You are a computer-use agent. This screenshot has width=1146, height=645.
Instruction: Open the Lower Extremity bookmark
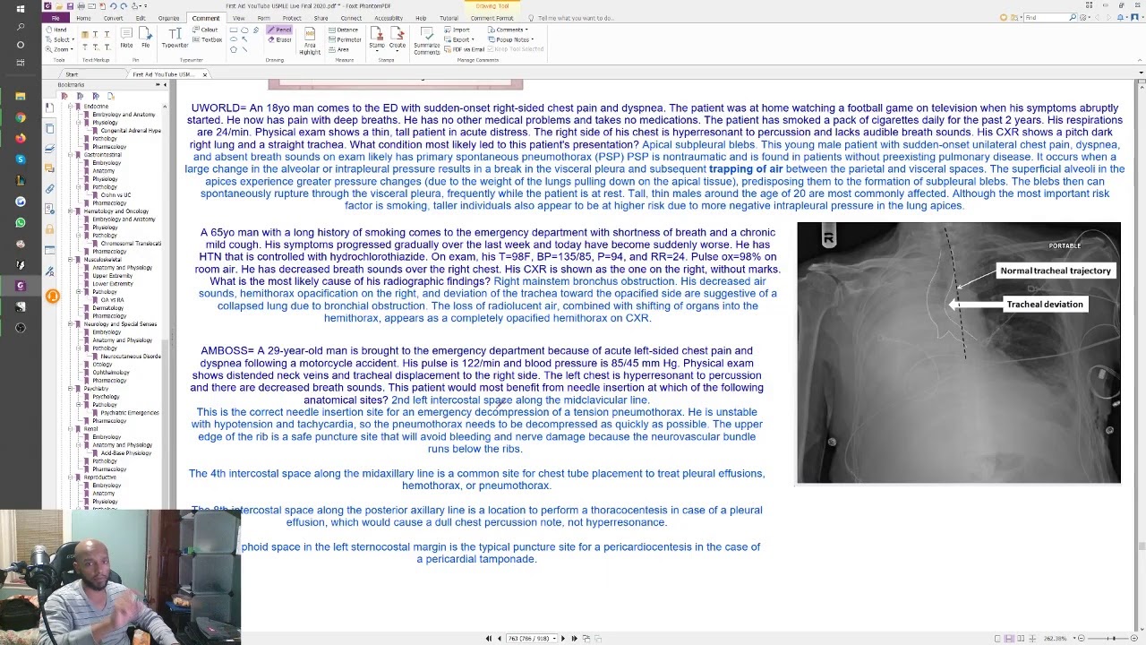[x=113, y=284]
